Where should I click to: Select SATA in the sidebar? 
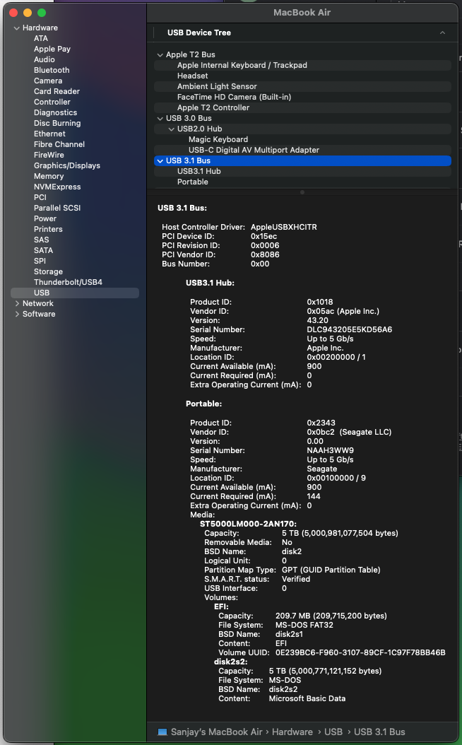(43, 250)
